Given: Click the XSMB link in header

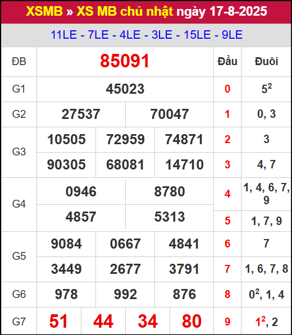Looking at the screenshot, I should (x=44, y=11).
